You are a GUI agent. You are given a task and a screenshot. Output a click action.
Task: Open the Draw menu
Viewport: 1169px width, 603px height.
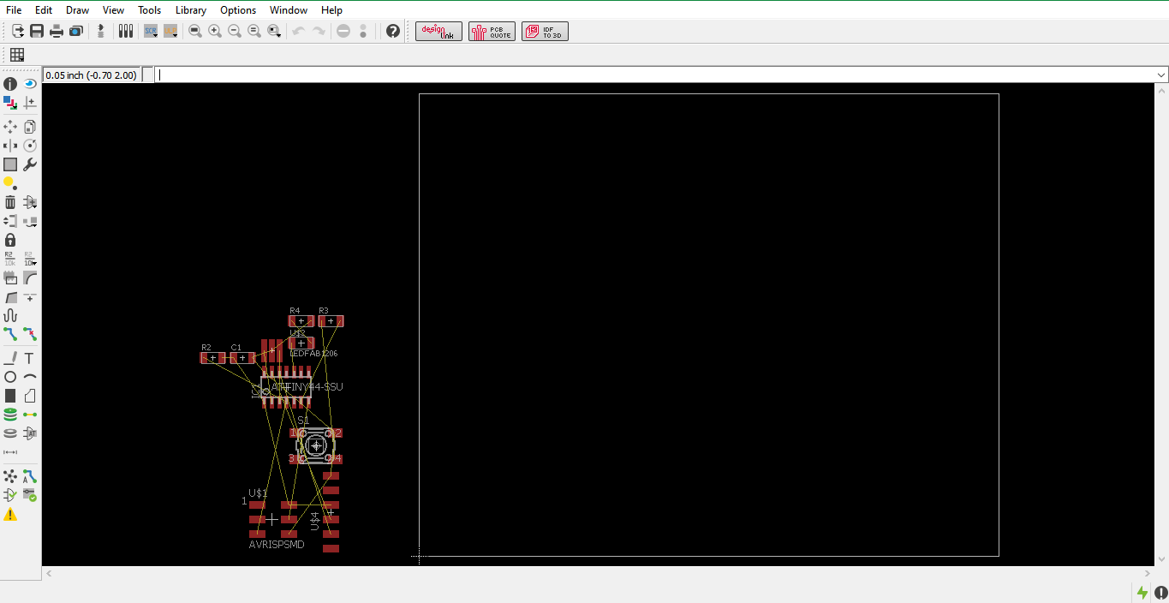77,10
